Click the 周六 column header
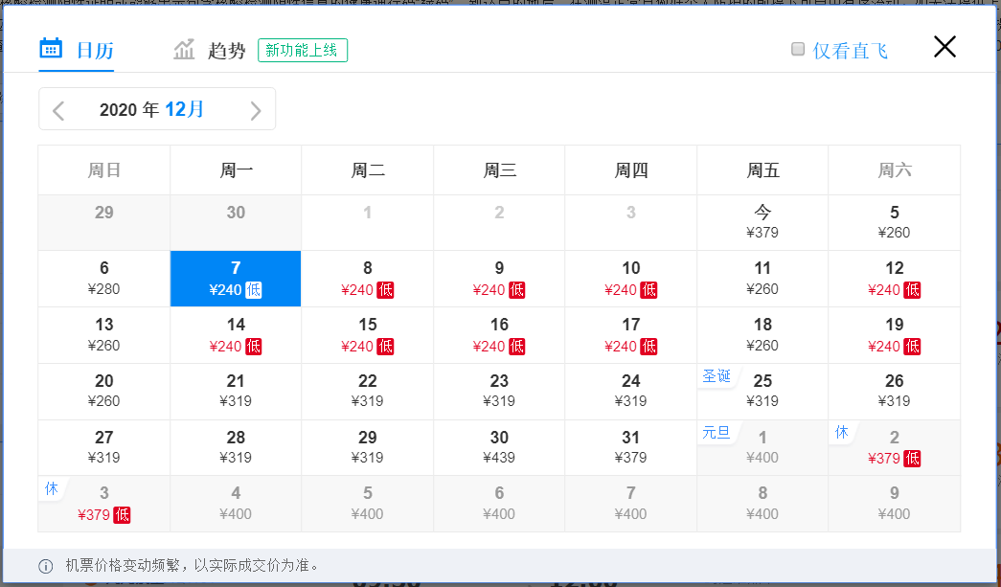 click(895, 170)
